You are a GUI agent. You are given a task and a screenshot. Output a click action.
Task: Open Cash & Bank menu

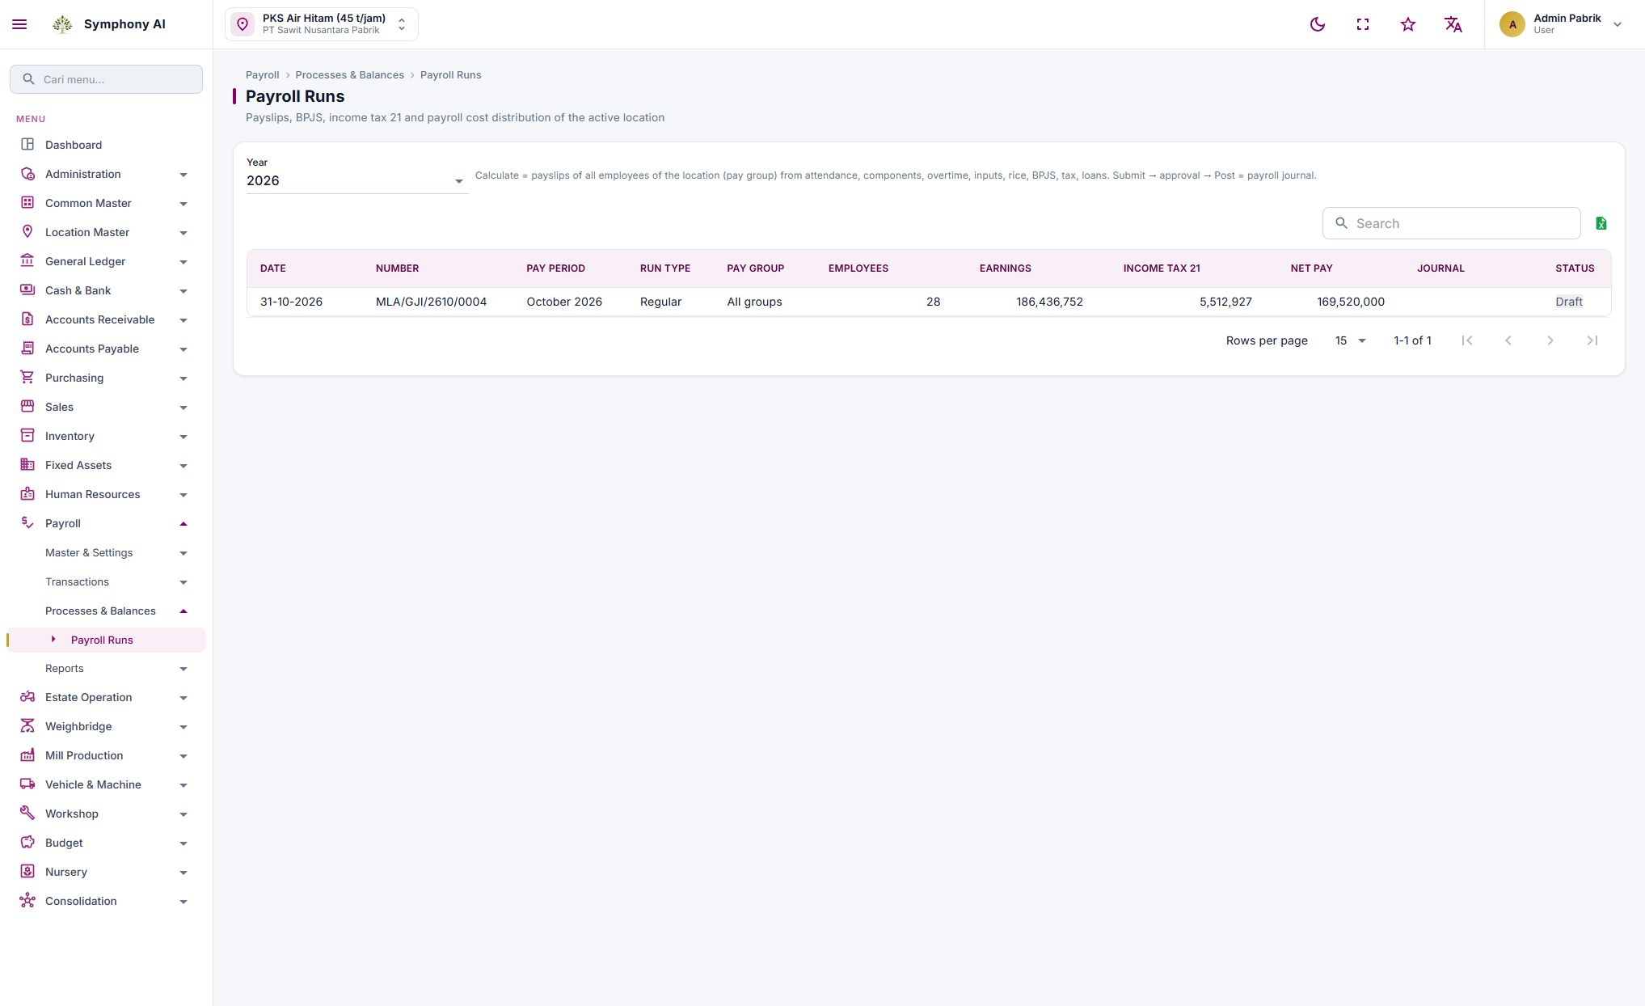coord(106,290)
